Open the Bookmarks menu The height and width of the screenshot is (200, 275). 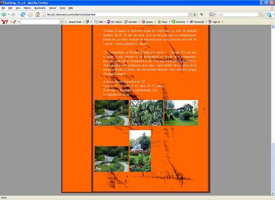[40, 8]
